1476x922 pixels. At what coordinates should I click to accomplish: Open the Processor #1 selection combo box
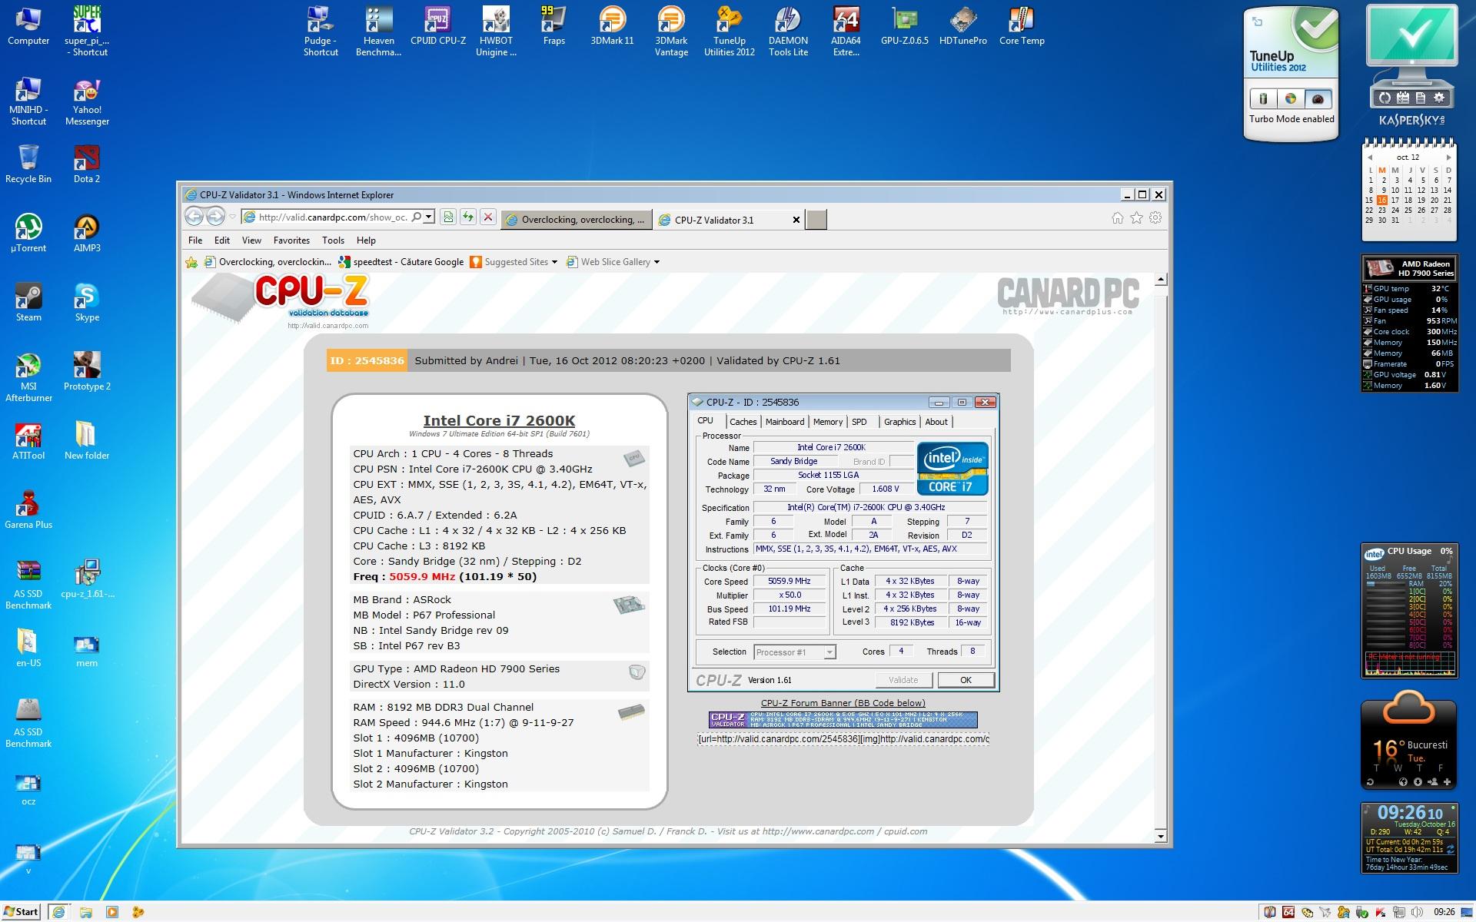pyautogui.click(x=794, y=652)
